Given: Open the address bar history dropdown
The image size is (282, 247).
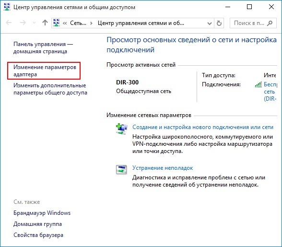Looking at the screenshot, I should point(209,24).
